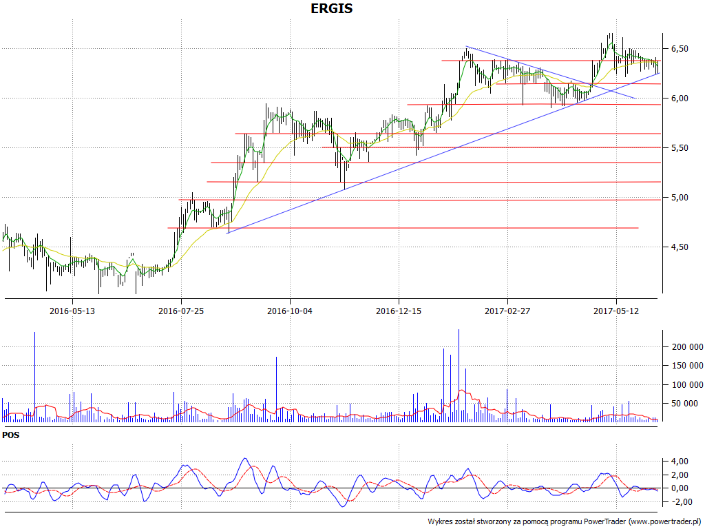The height and width of the screenshot is (529, 705).
Task: Select the 2016-12-15 date label
Action: tap(399, 311)
